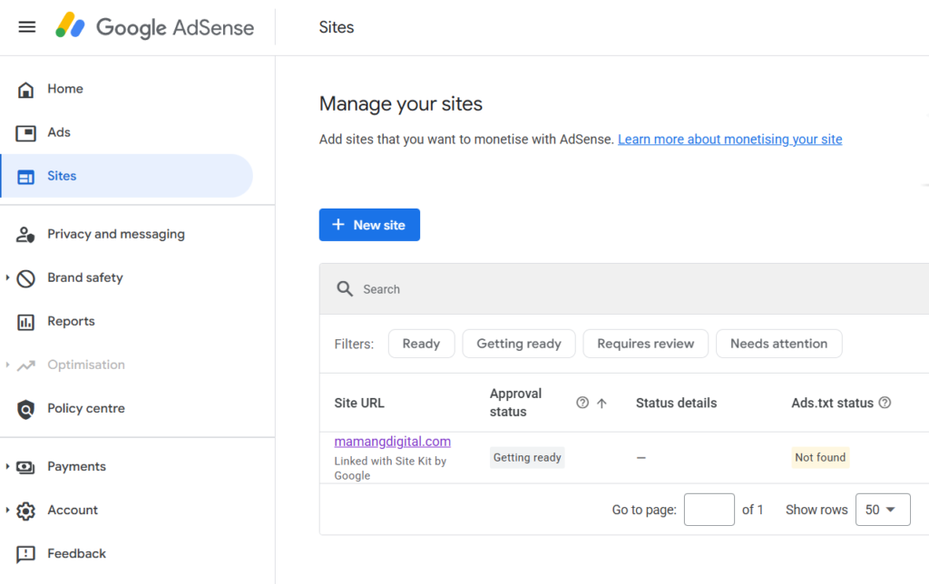This screenshot has height=584, width=929.
Task: Click the New site button
Action: pos(369,225)
